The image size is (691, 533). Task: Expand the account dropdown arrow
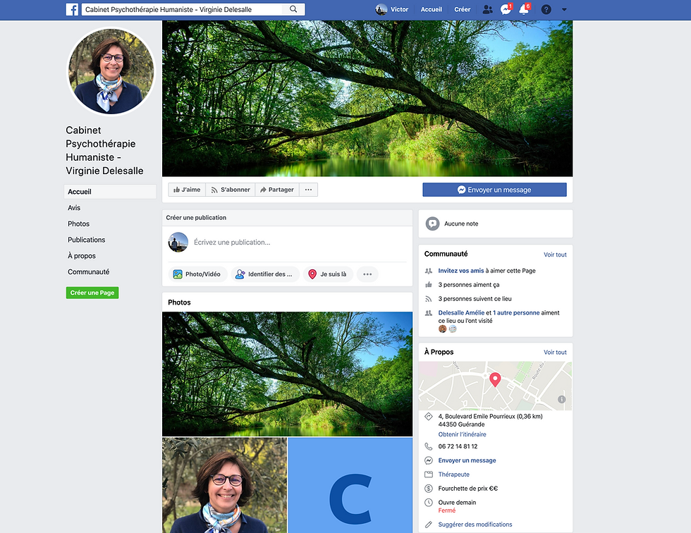pos(564,9)
